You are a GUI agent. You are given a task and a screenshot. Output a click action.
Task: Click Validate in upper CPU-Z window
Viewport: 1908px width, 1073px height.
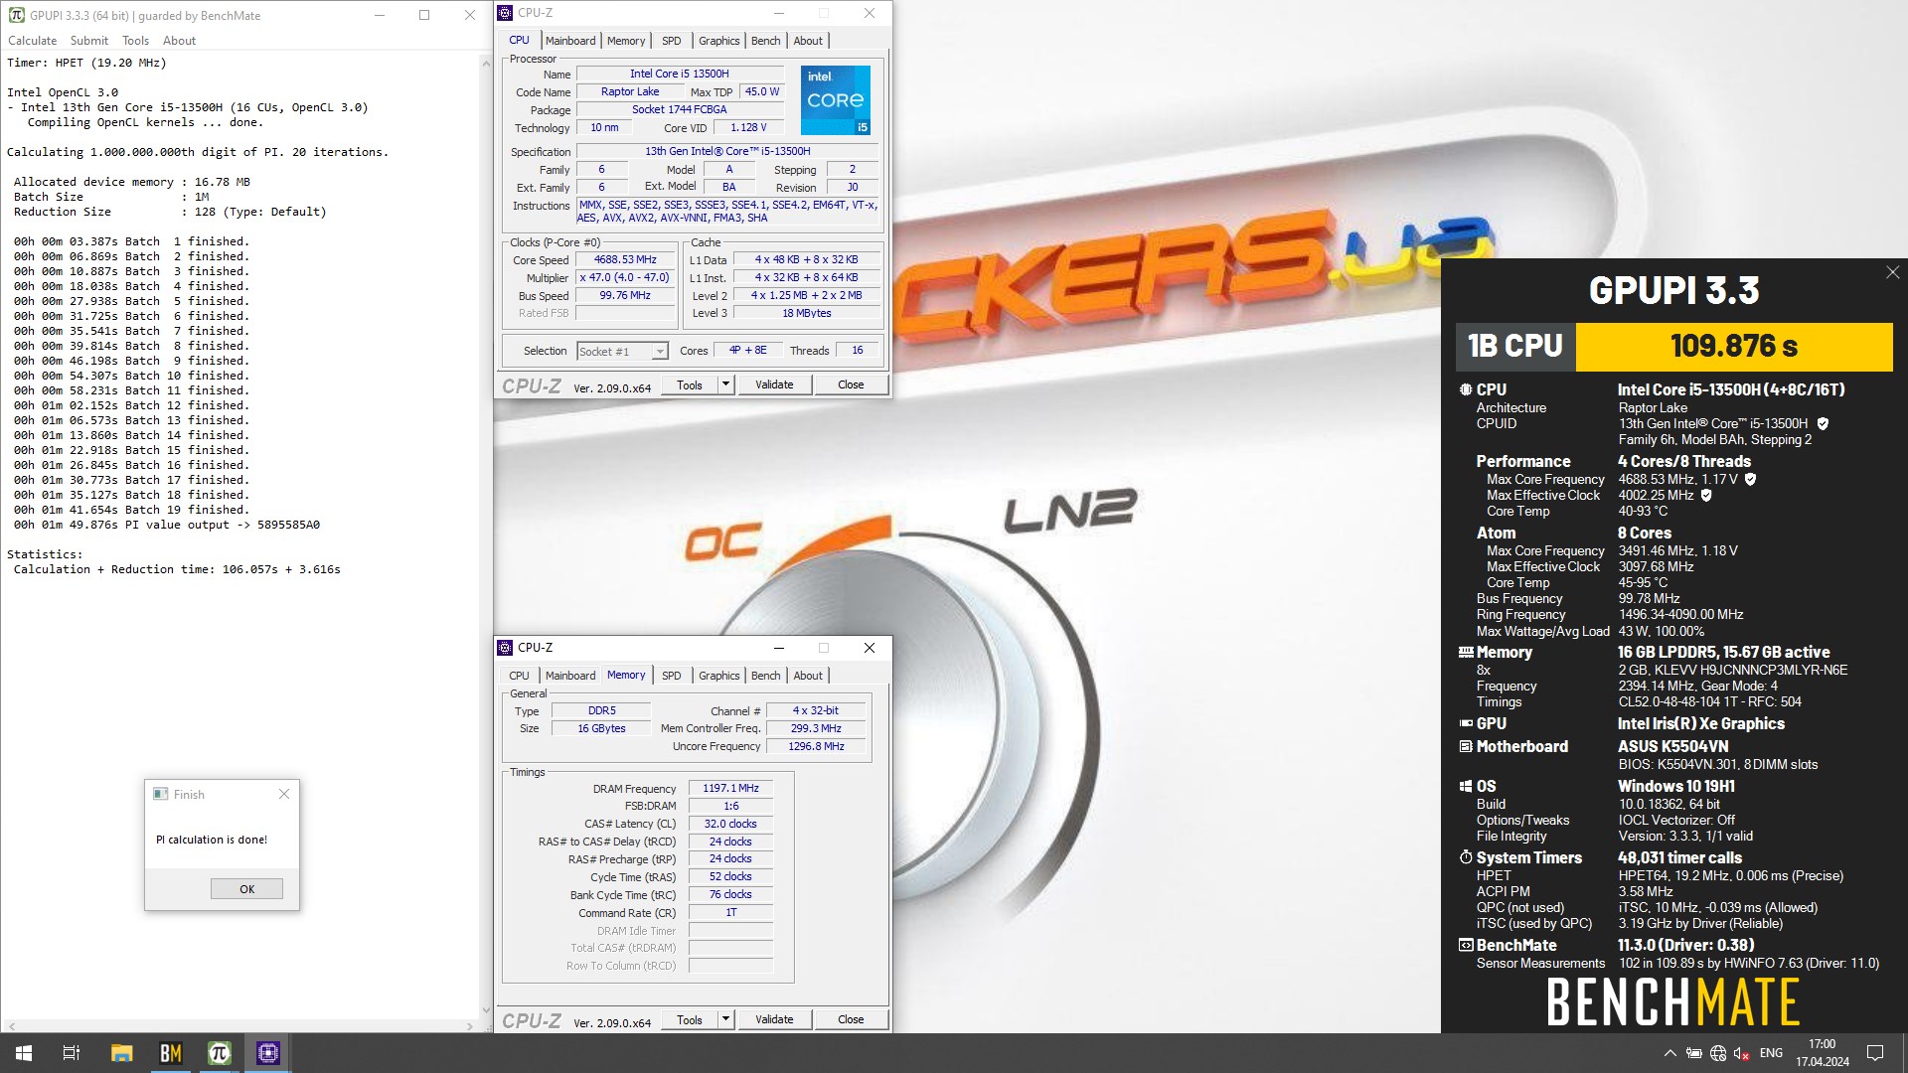(x=774, y=385)
